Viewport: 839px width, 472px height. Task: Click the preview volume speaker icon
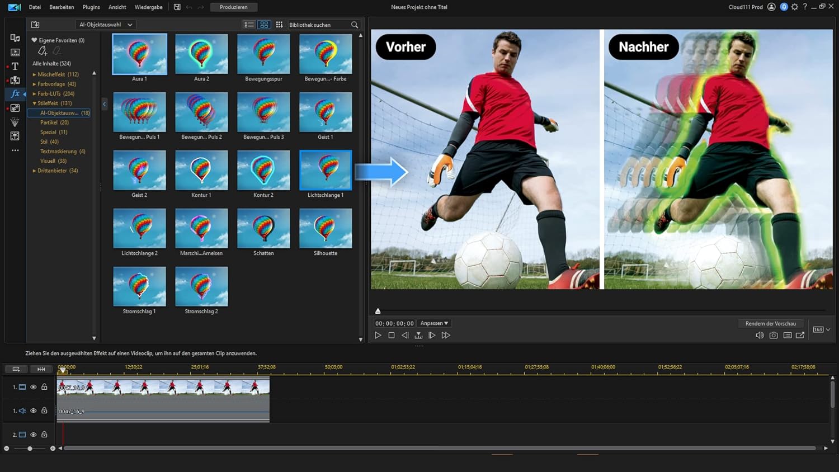click(759, 336)
